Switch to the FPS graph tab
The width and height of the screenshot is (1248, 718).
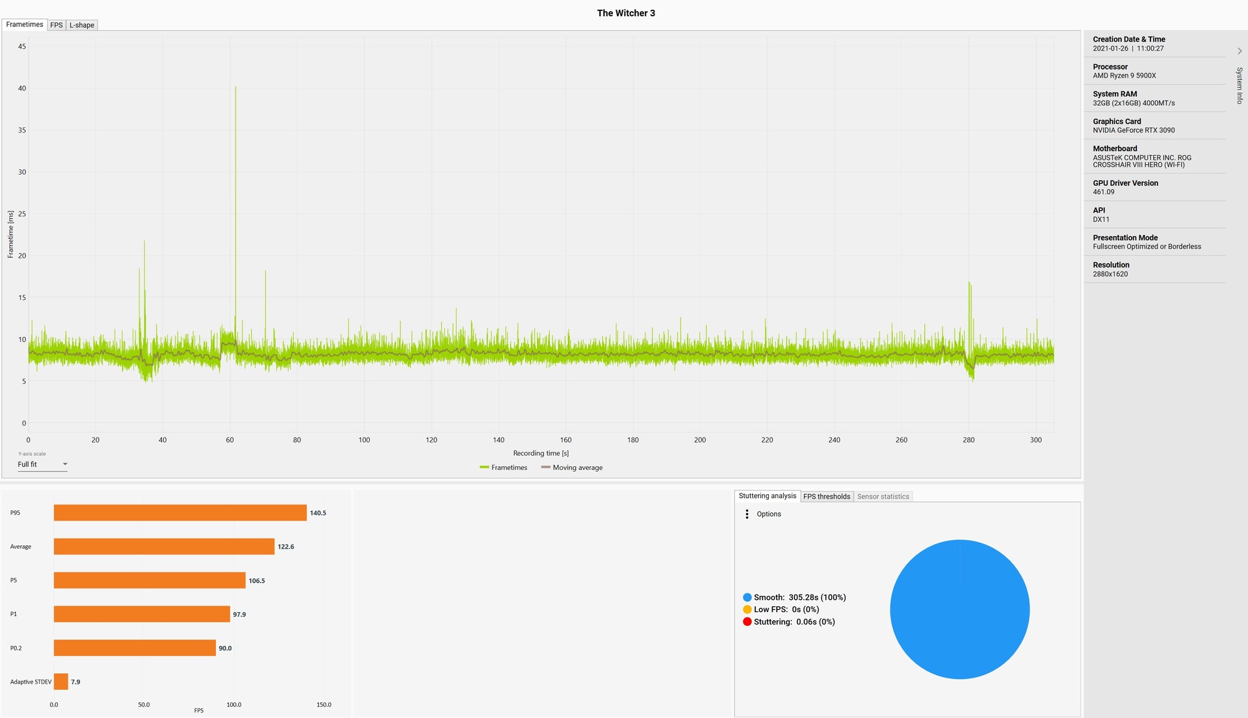57,25
